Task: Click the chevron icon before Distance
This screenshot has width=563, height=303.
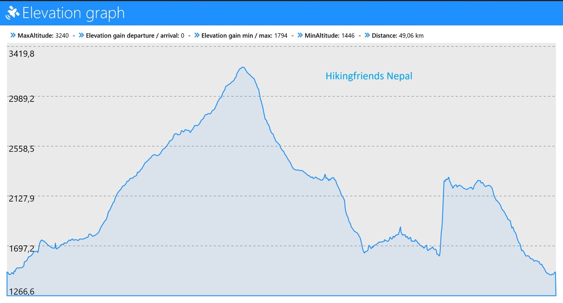Action: pos(367,35)
